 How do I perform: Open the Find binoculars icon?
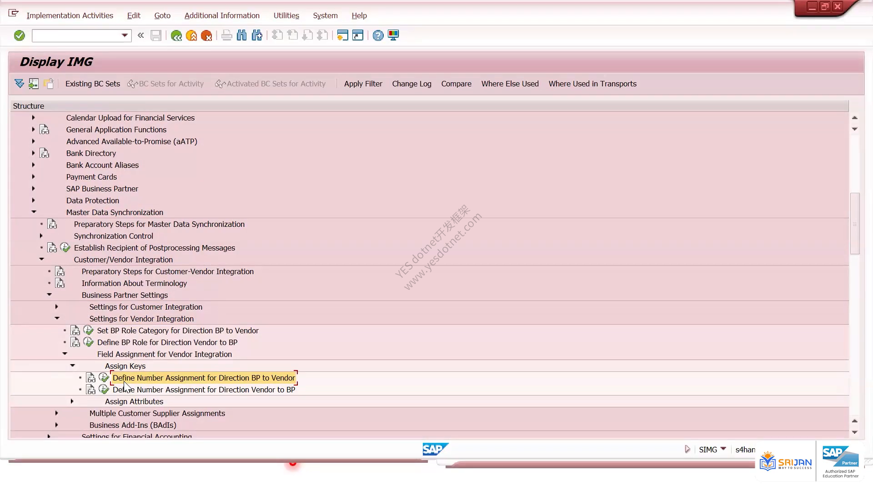(x=242, y=35)
